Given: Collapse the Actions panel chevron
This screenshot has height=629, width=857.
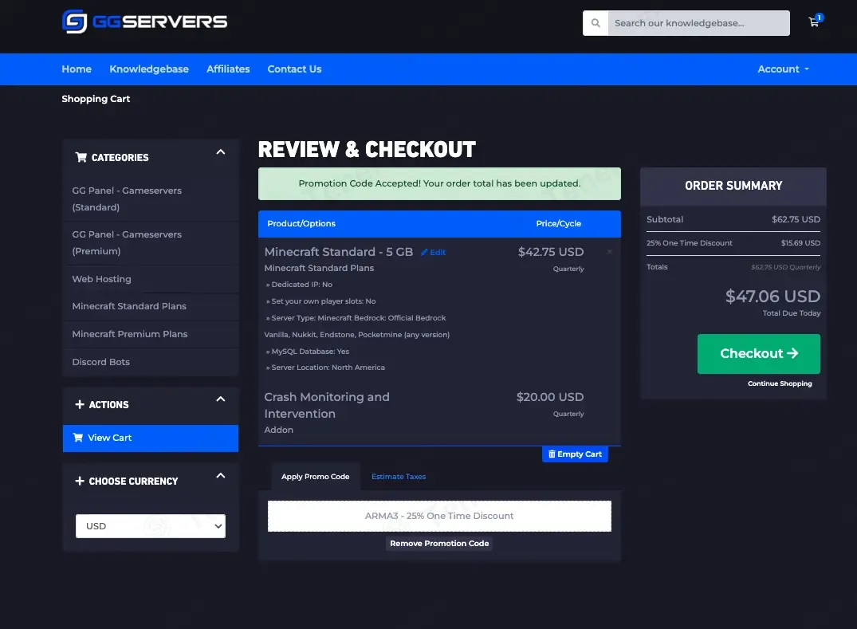Looking at the screenshot, I should (221, 399).
